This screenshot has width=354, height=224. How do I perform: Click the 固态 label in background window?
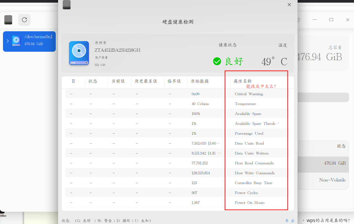point(341,146)
